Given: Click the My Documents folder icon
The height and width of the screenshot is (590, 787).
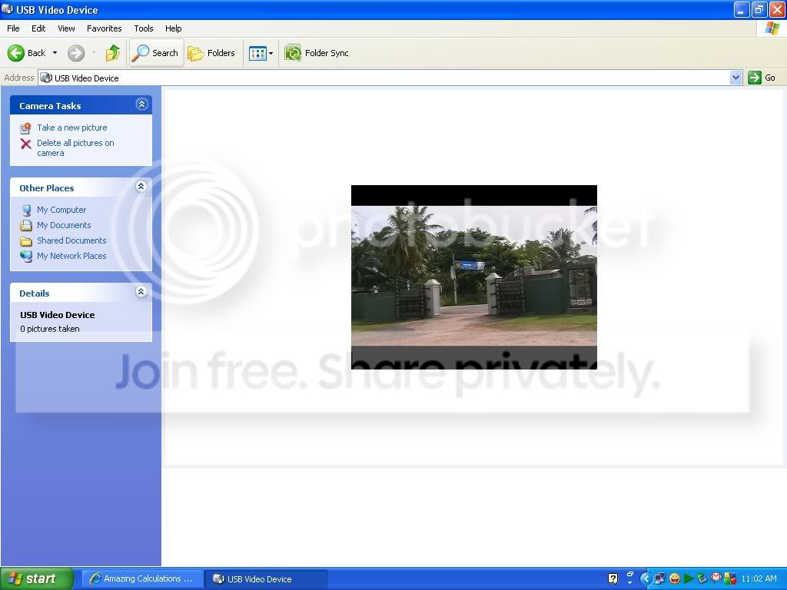Looking at the screenshot, I should pos(26,226).
